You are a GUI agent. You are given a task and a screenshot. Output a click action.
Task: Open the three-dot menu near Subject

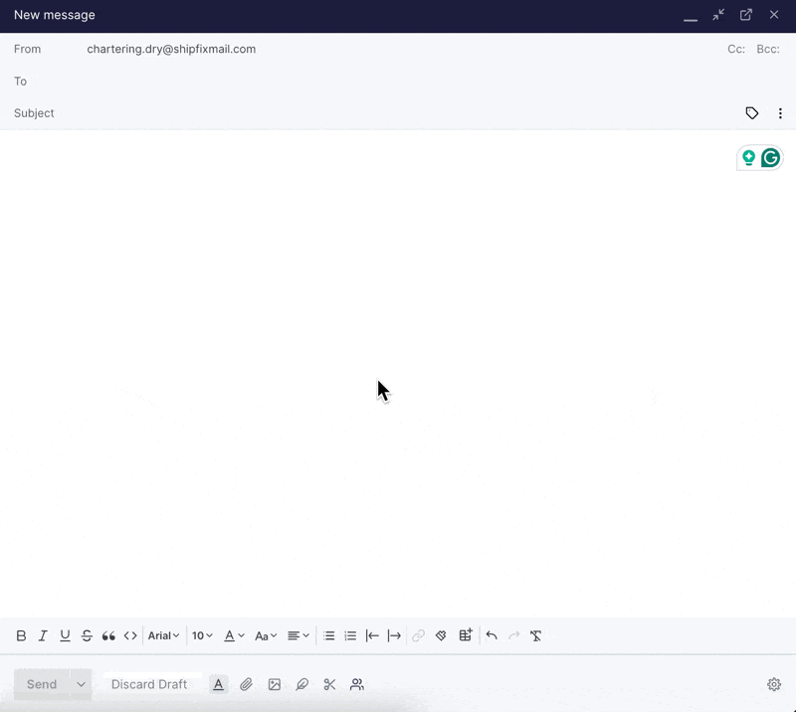coord(780,113)
